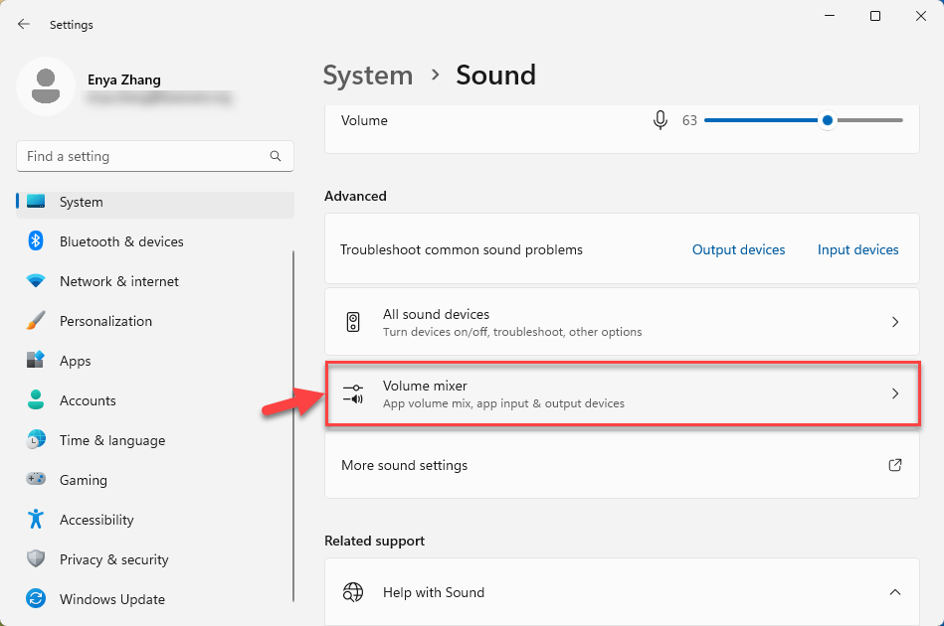This screenshot has width=944, height=626.
Task: Click the Personalization paintbrush icon
Action: [36, 321]
